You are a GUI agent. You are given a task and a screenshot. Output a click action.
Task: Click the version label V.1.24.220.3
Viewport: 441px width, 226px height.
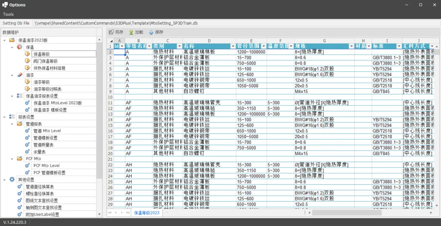pyautogui.click(x=15, y=222)
